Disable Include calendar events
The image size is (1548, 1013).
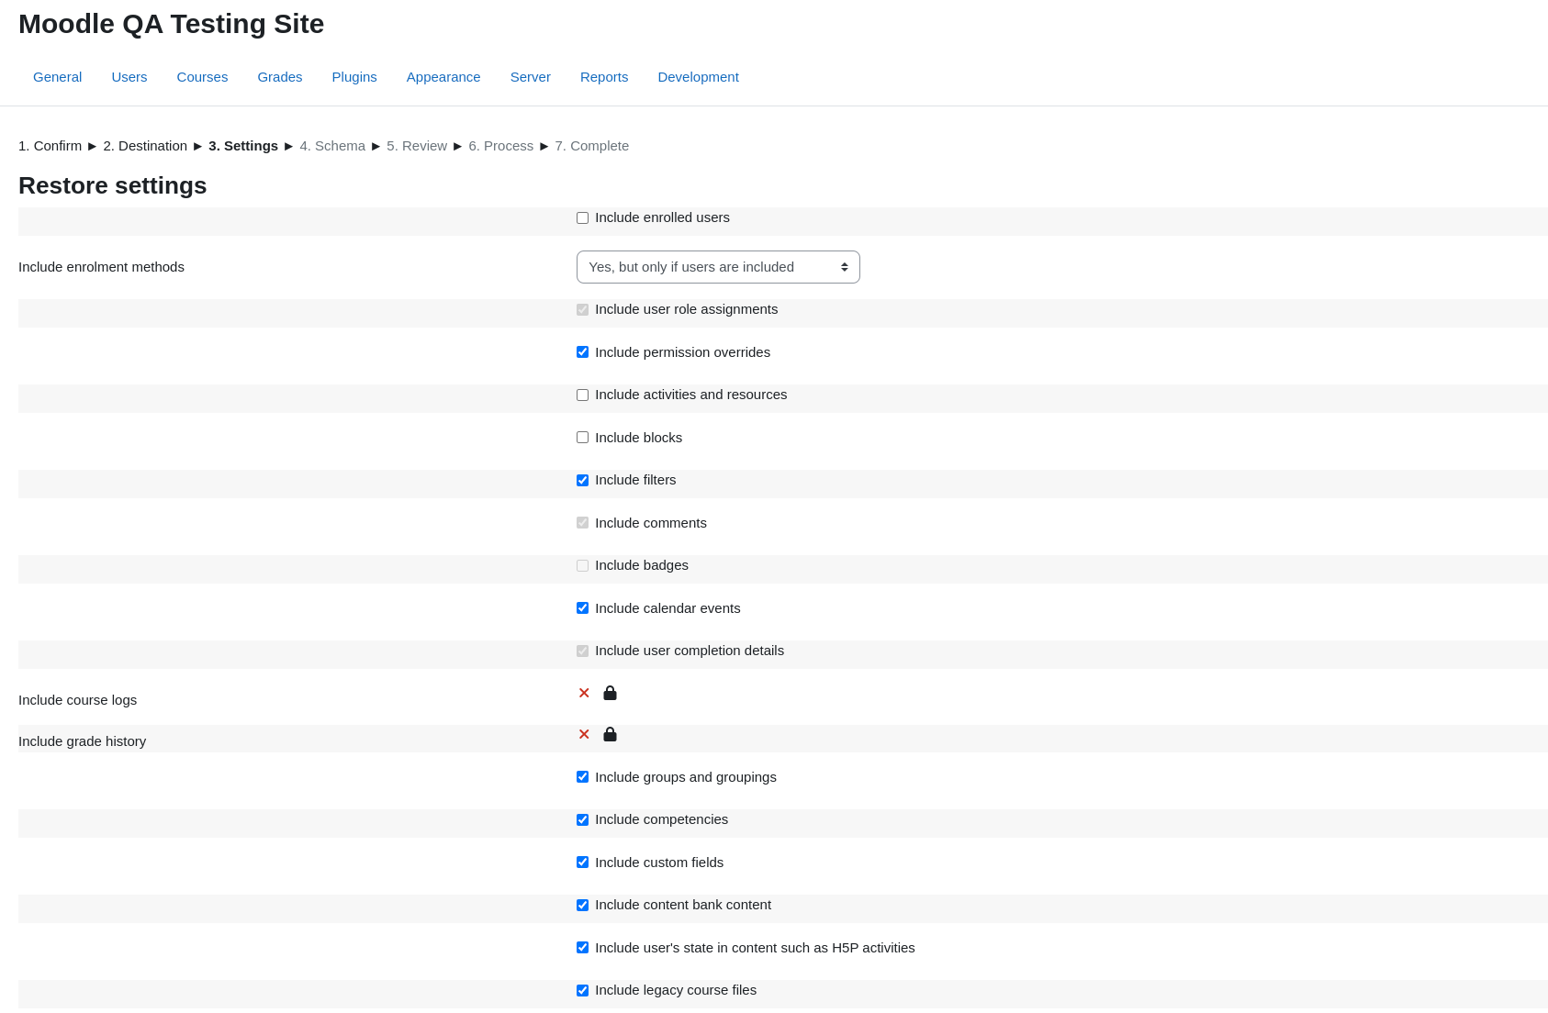[582, 608]
